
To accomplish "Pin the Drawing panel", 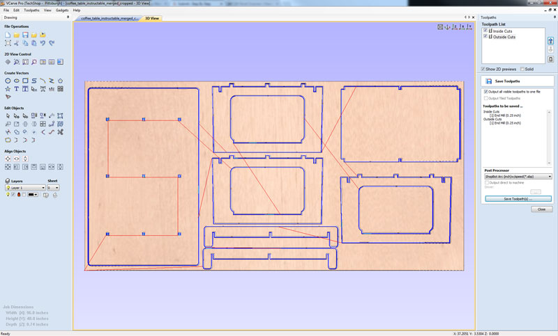I will click(x=68, y=17).
